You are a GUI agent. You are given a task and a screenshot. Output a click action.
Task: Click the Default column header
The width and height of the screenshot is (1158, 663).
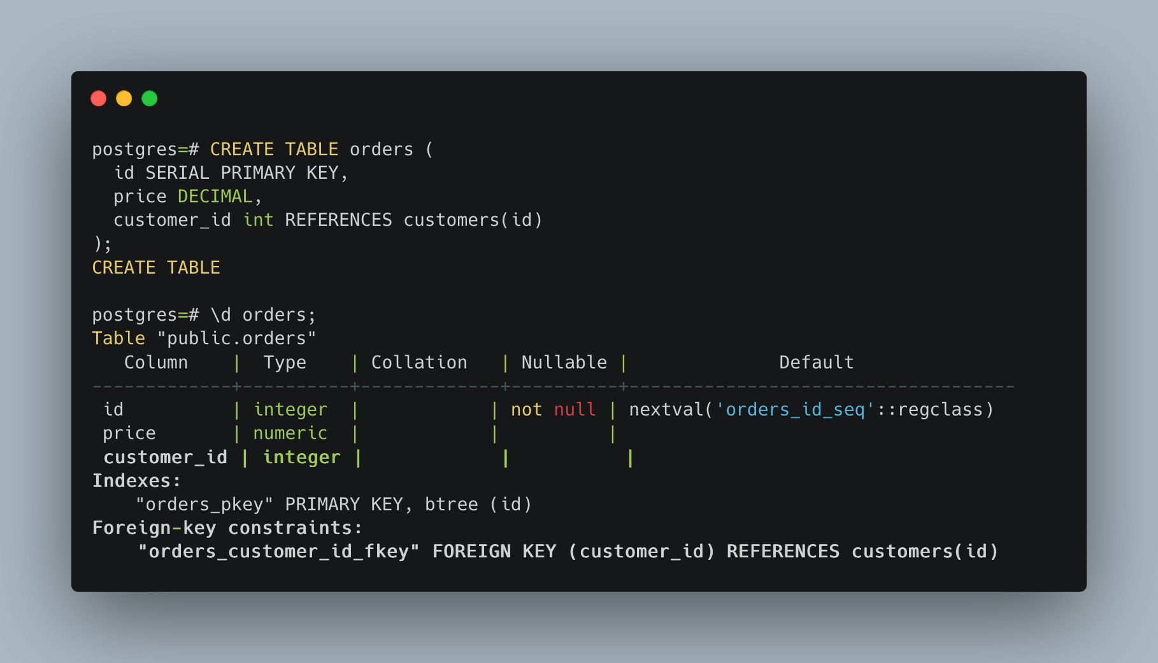tap(816, 363)
